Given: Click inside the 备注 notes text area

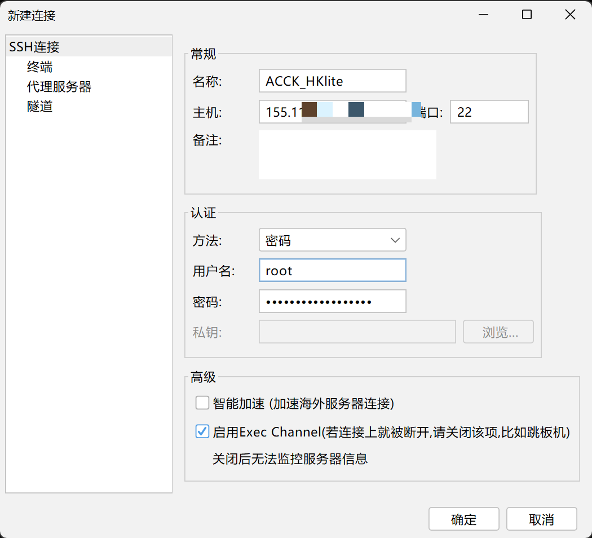Looking at the screenshot, I should coord(347,155).
